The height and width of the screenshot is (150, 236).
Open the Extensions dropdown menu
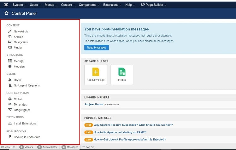(112, 5)
